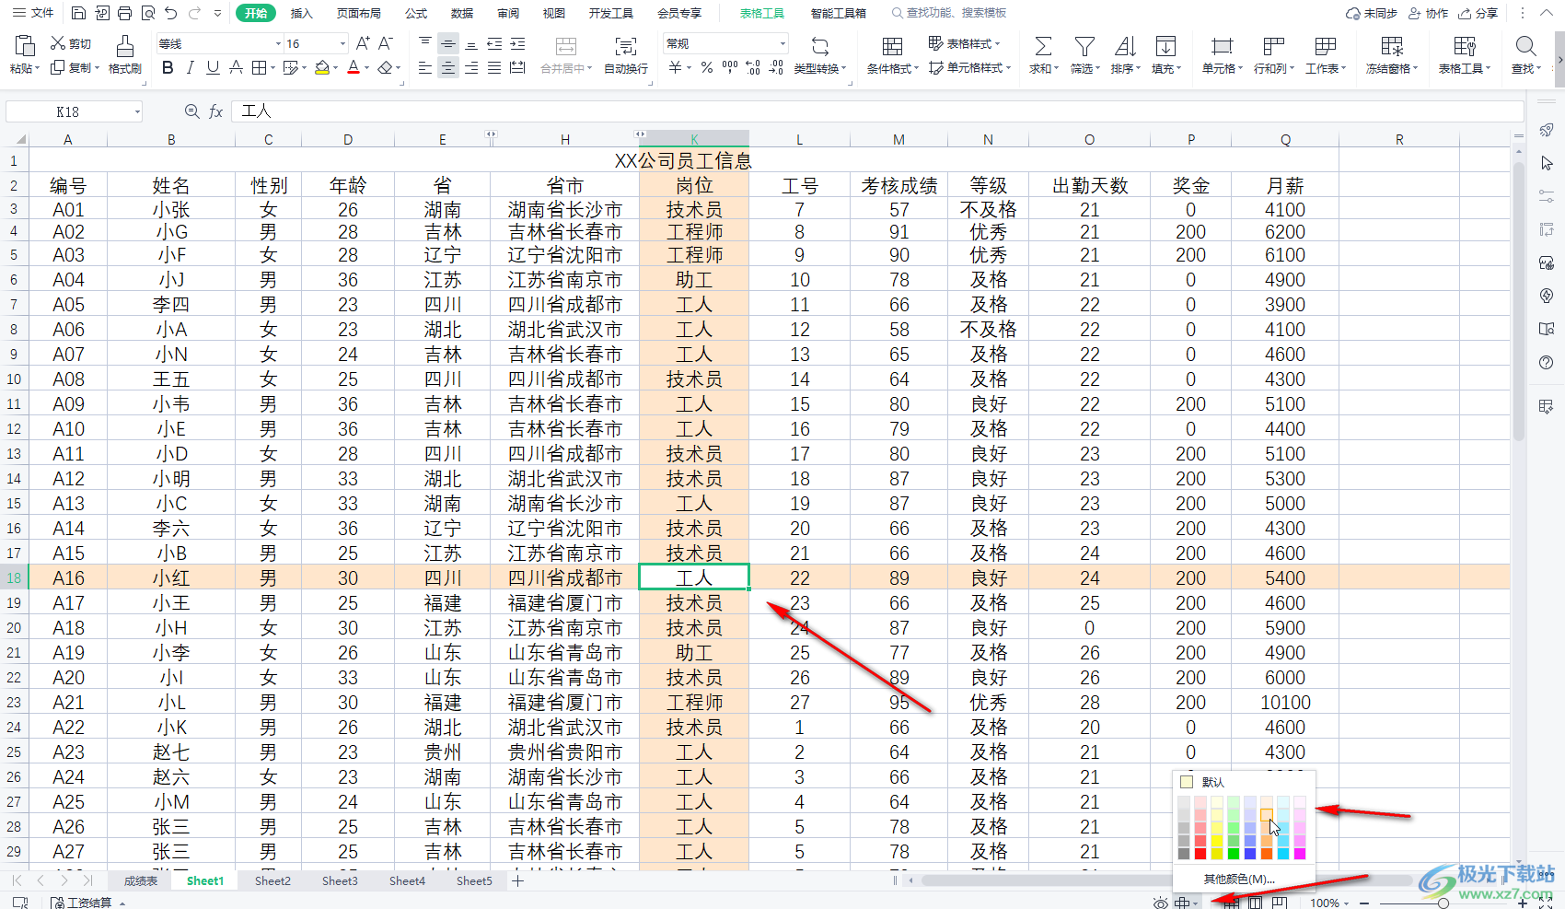Toggle underline formatting
Image resolution: width=1565 pixels, height=909 pixels.
coord(214,67)
